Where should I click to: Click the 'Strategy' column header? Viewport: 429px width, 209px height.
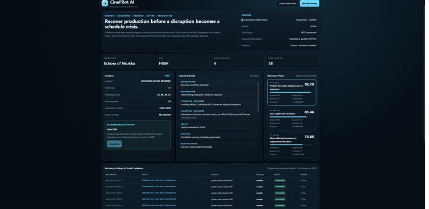click(x=260, y=174)
